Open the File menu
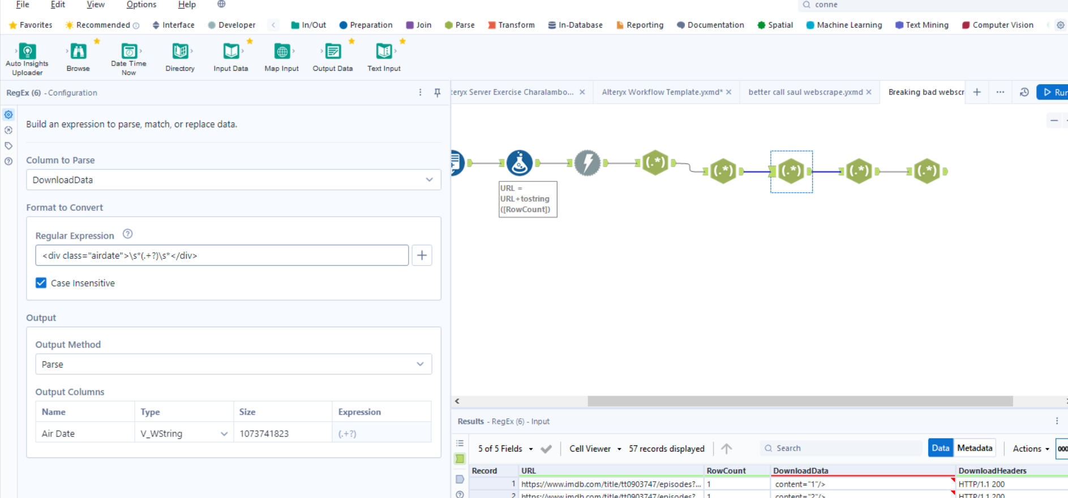1068x498 pixels. pyautogui.click(x=23, y=5)
